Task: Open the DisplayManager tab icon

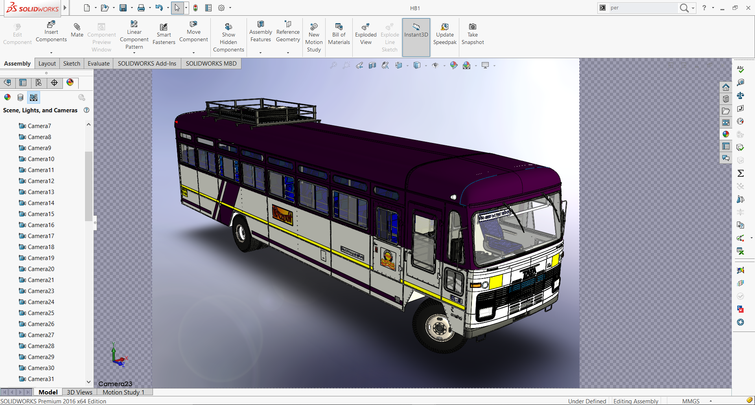Action: [x=70, y=82]
